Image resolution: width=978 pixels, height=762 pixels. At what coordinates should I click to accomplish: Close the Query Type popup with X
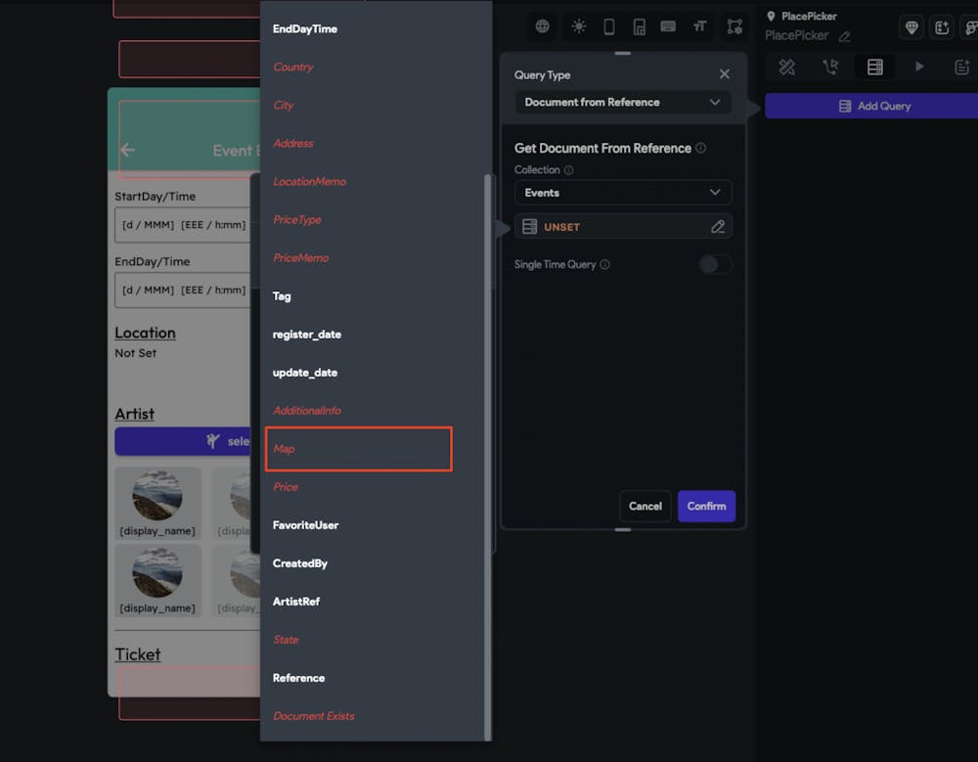click(x=724, y=74)
